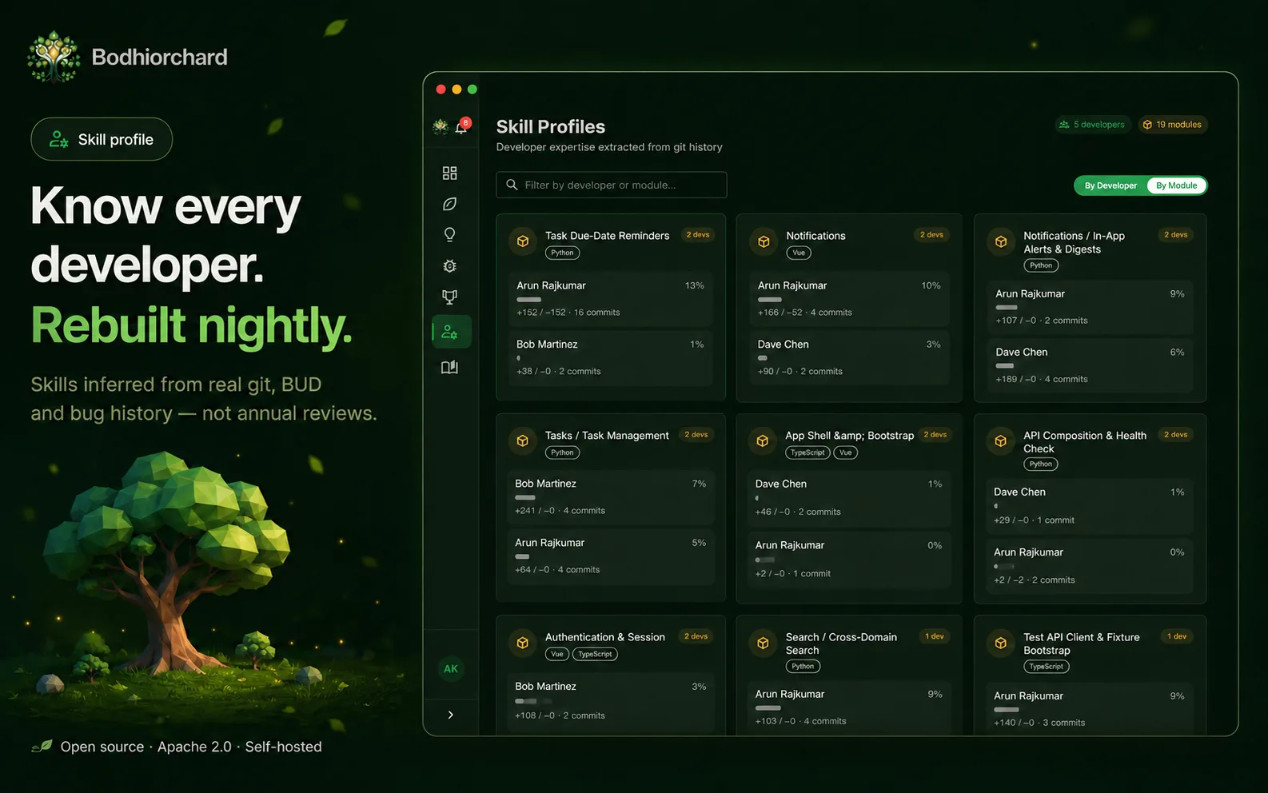Click the Python tag on Search / Cross-Domain Search
The height and width of the screenshot is (793, 1268).
click(x=803, y=666)
